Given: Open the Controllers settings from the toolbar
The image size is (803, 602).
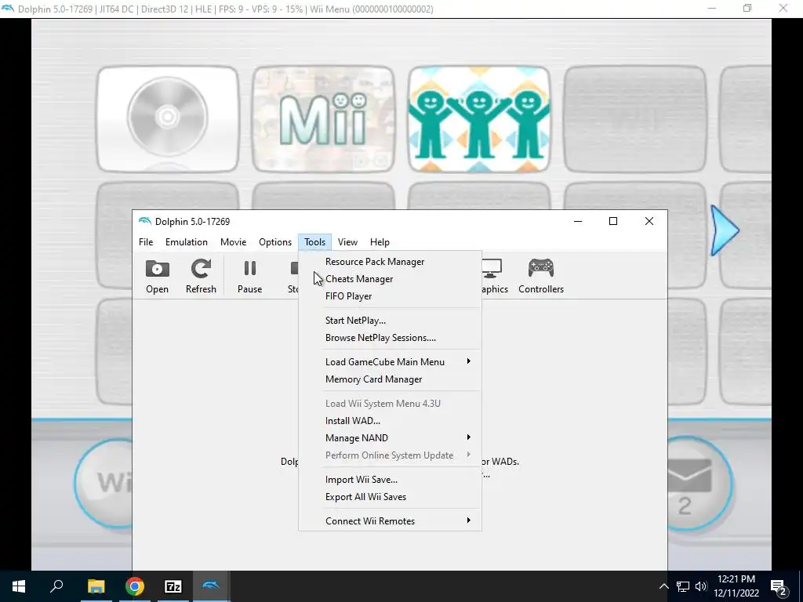Looking at the screenshot, I should point(541,277).
